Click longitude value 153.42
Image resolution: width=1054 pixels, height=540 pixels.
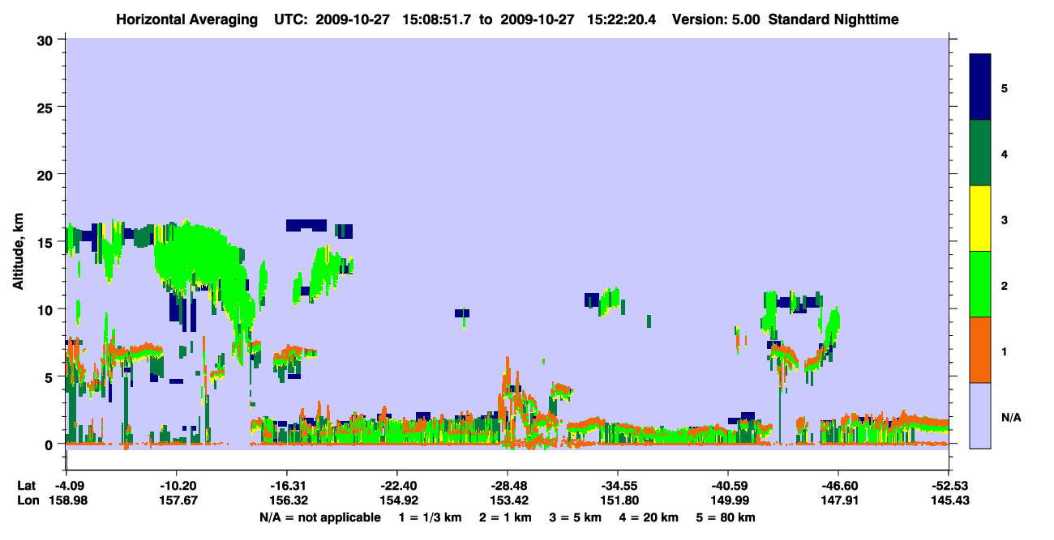508,501
